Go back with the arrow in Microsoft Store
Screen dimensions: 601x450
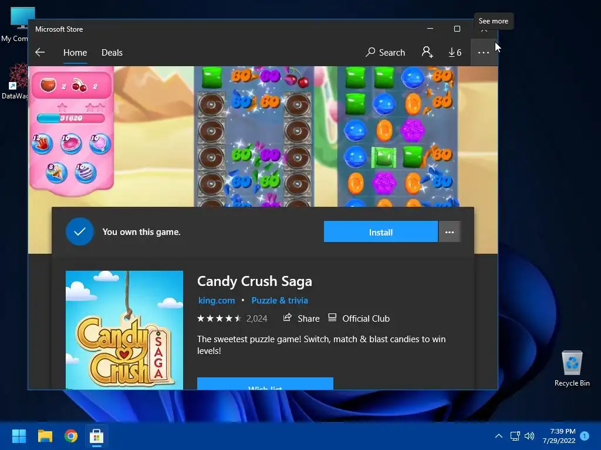pyautogui.click(x=40, y=52)
